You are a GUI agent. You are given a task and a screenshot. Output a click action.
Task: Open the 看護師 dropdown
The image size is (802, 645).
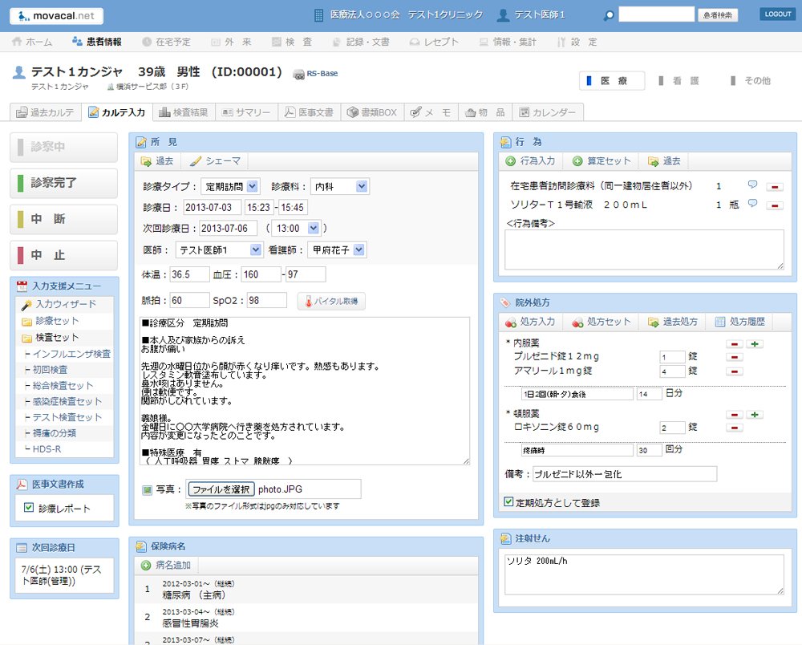point(337,250)
